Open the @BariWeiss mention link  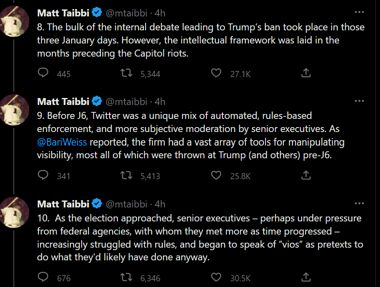pyautogui.click(x=62, y=143)
